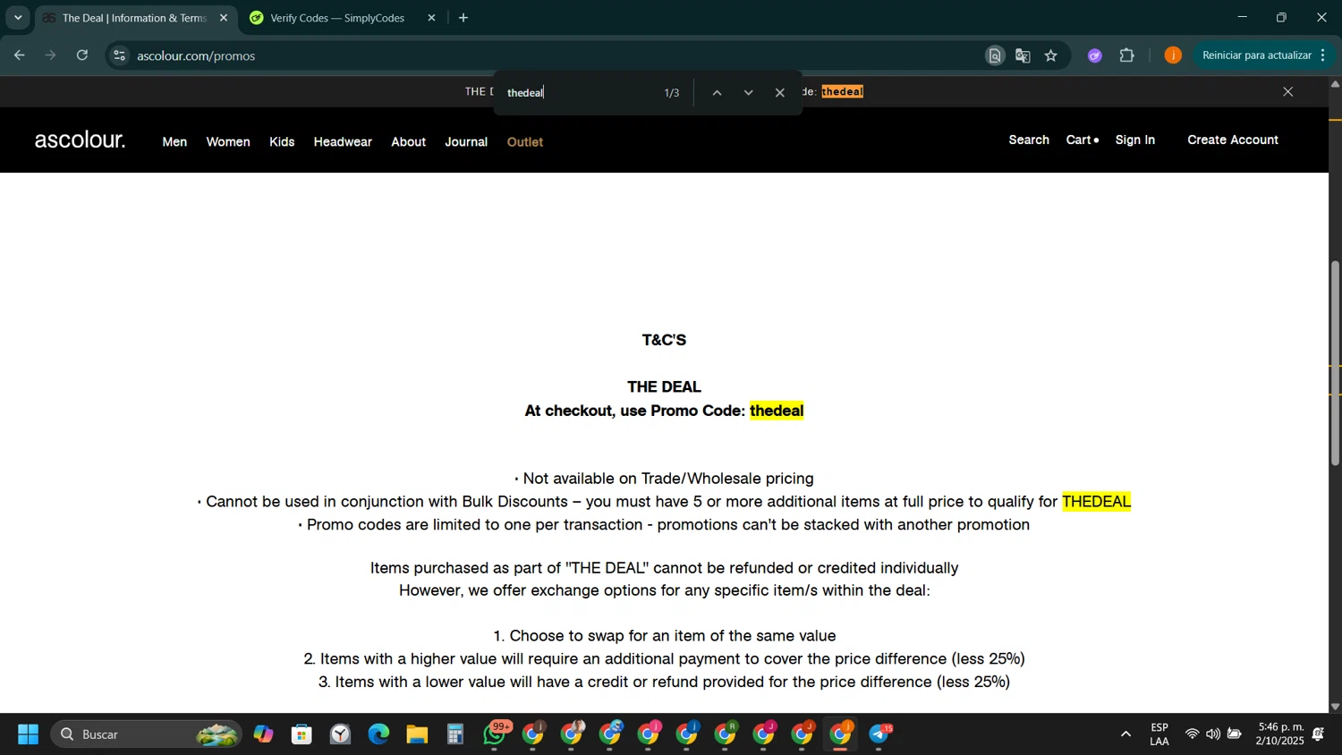Open WhatsApp from taskbar
Screen dimensions: 1342x755
[495, 734]
